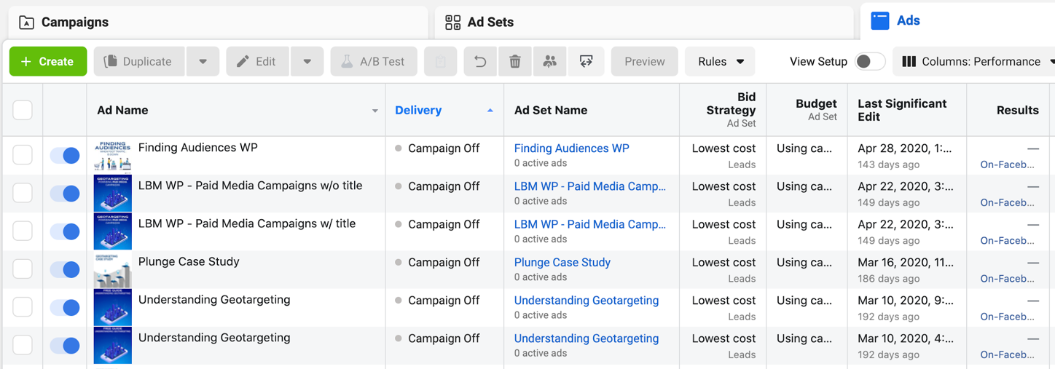This screenshot has height=369, width=1055.
Task: Click On-Facebook link in Finding Audiences row
Action: click(x=1007, y=164)
